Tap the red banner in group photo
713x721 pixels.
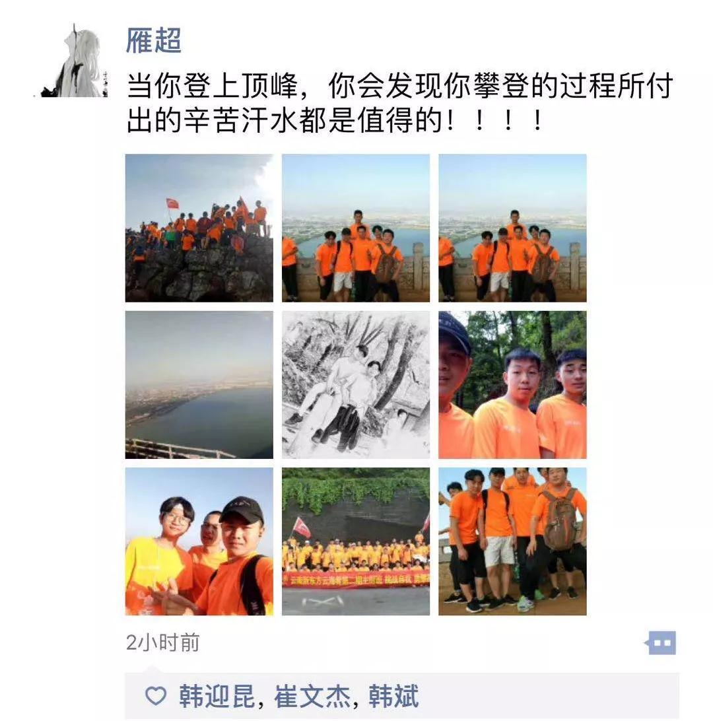(x=356, y=579)
